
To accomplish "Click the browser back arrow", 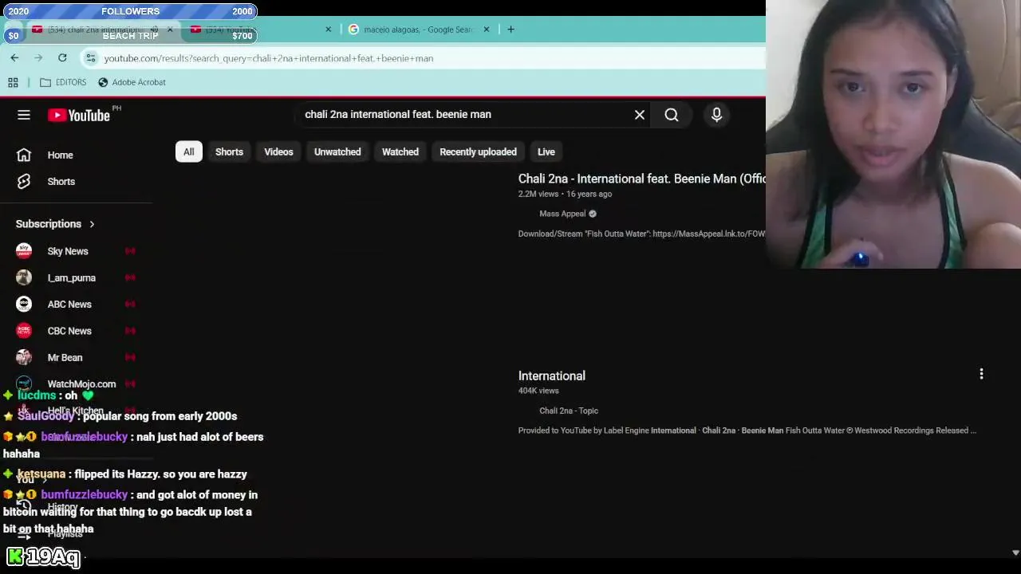I will [14, 57].
